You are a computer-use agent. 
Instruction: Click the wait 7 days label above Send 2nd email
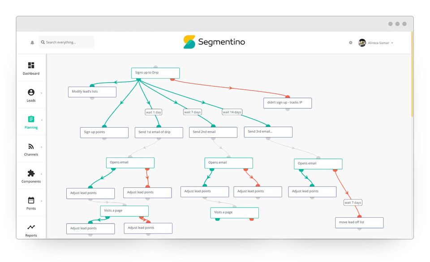tap(193, 112)
